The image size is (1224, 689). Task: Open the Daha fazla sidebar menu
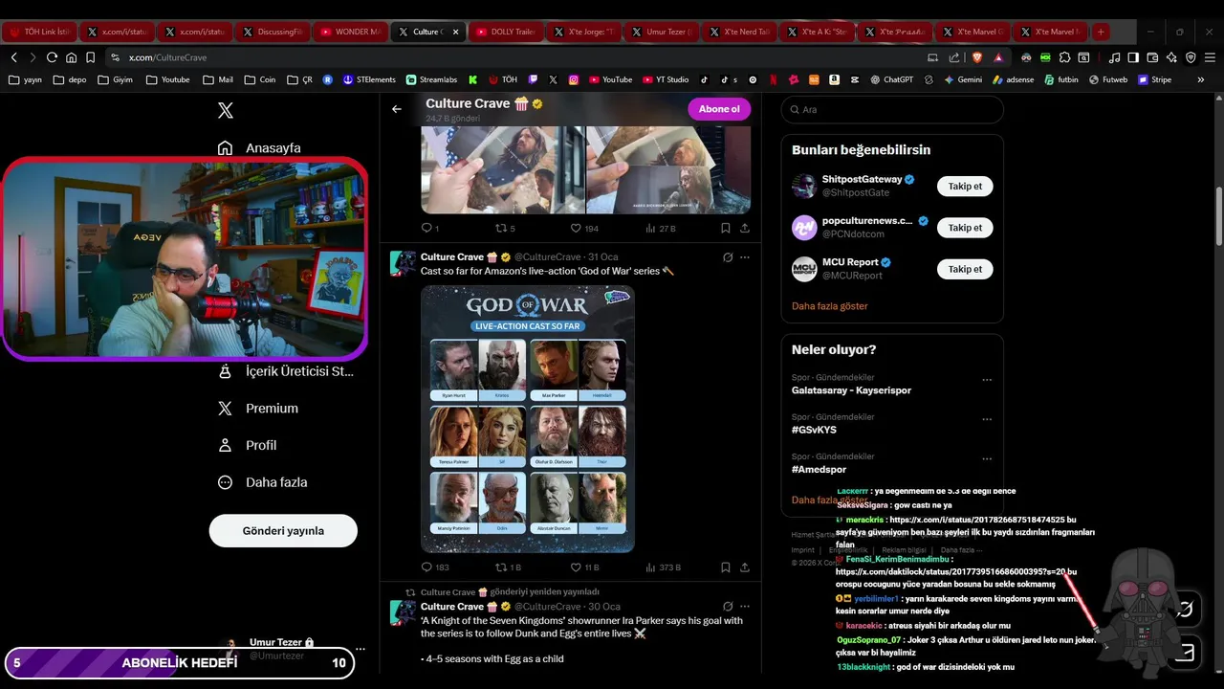coord(262,483)
